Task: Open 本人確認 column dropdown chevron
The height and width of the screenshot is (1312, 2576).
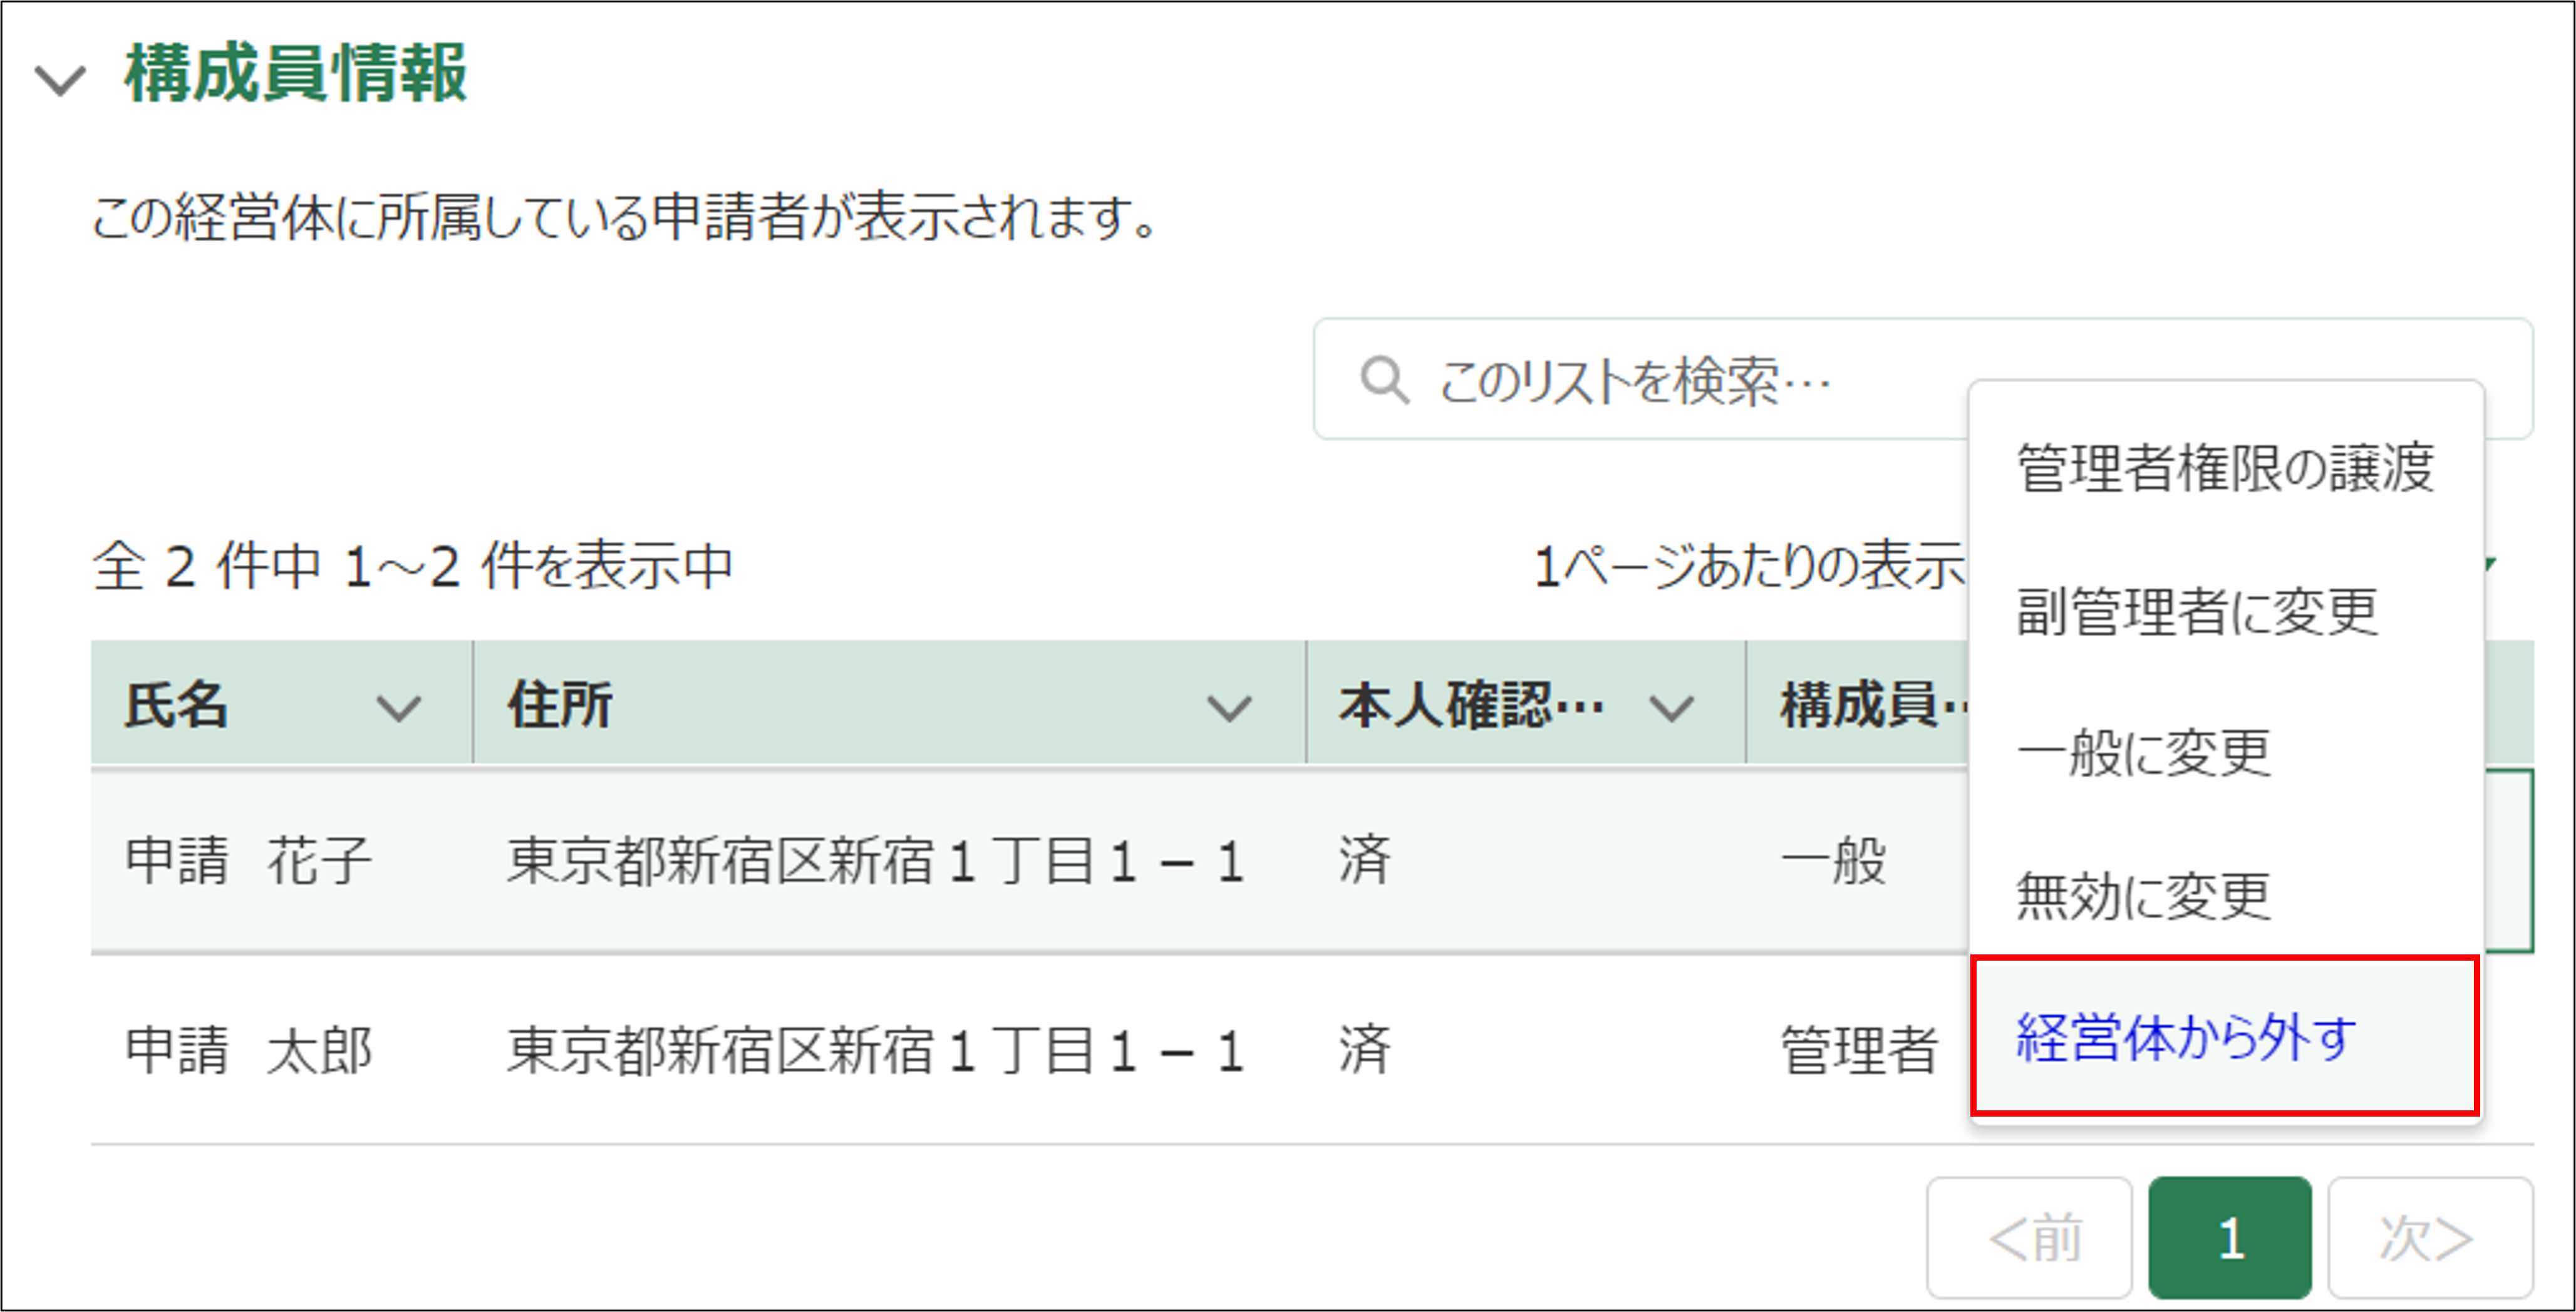Action: click(x=1672, y=708)
